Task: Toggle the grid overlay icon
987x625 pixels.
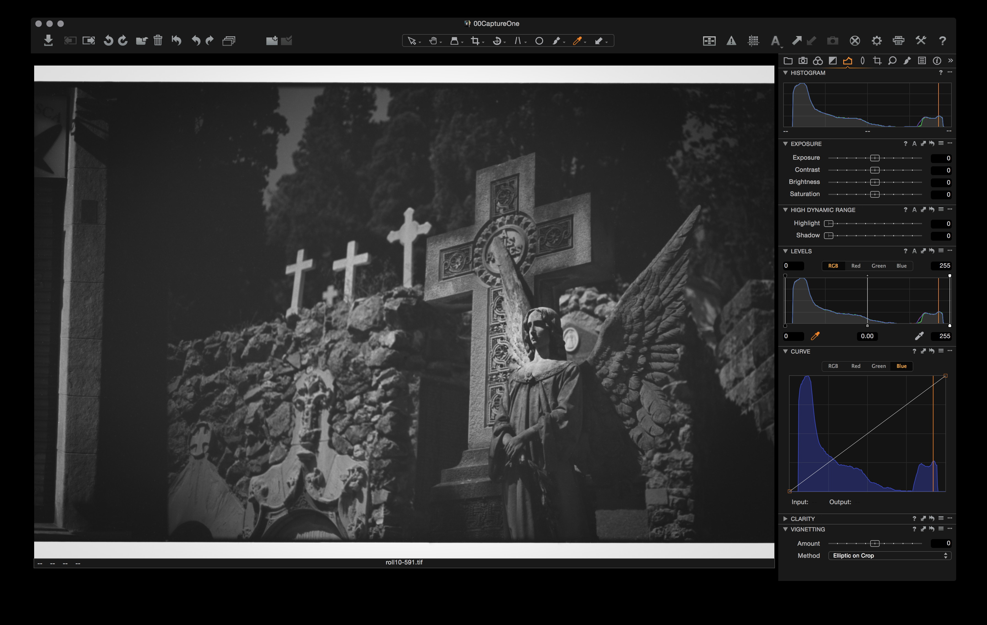Action: (x=753, y=40)
